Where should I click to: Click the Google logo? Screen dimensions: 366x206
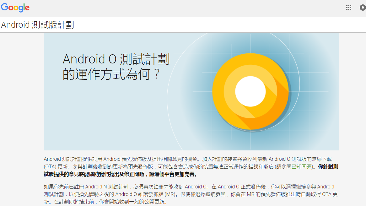pyautogui.click(x=15, y=8)
